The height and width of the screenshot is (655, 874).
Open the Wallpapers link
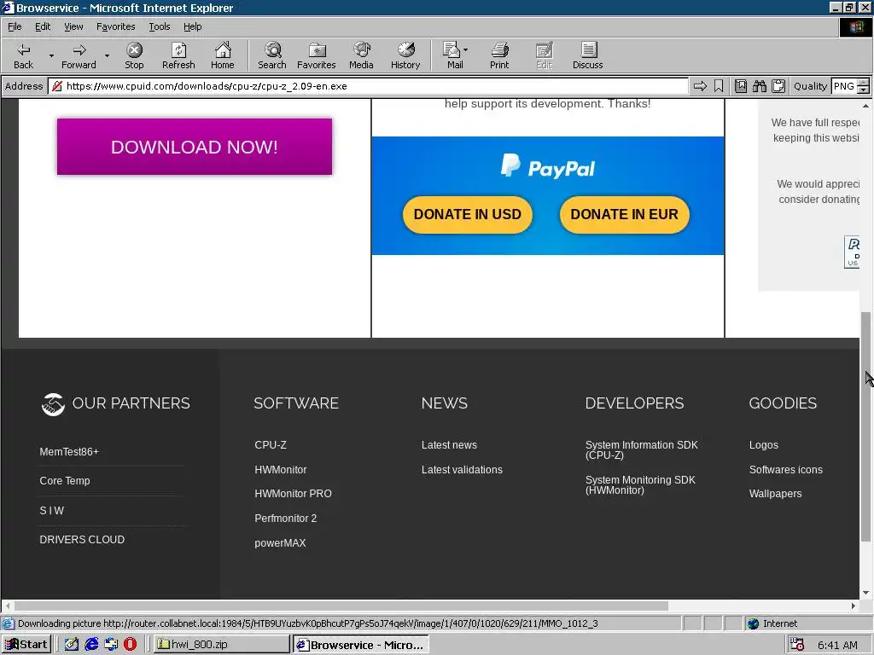tap(775, 494)
